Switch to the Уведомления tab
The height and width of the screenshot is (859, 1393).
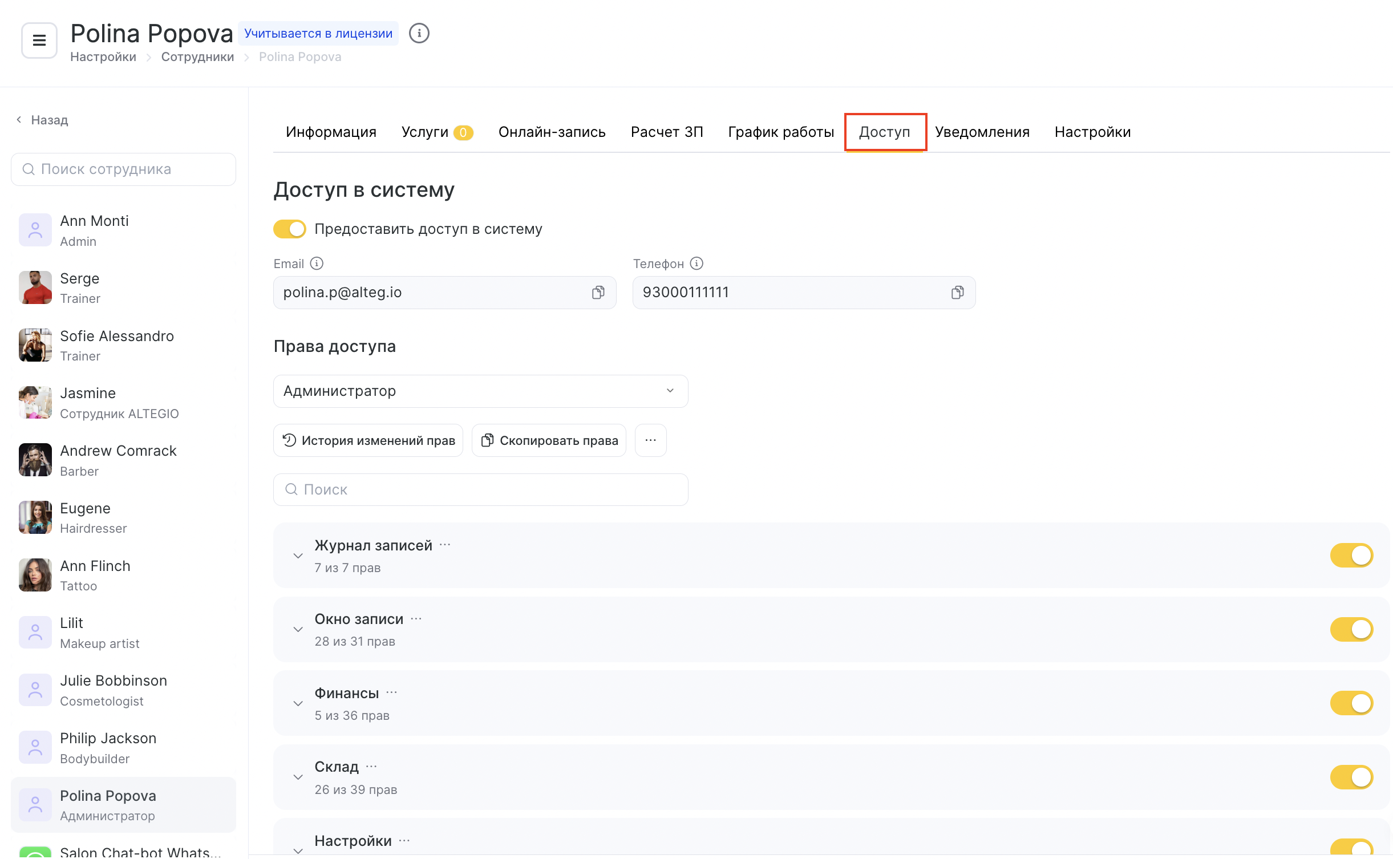click(x=982, y=132)
